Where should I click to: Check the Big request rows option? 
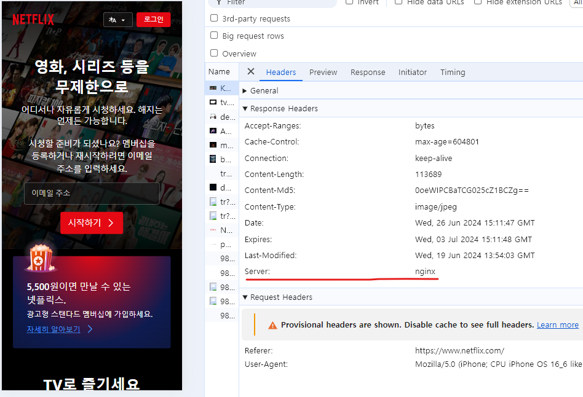click(214, 36)
